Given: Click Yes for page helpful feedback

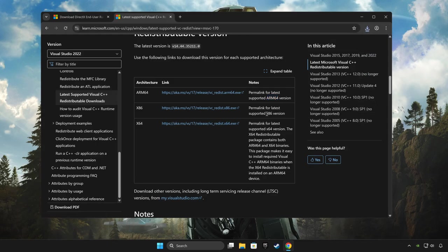Looking at the screenshot, I should (x=315, y=160).
